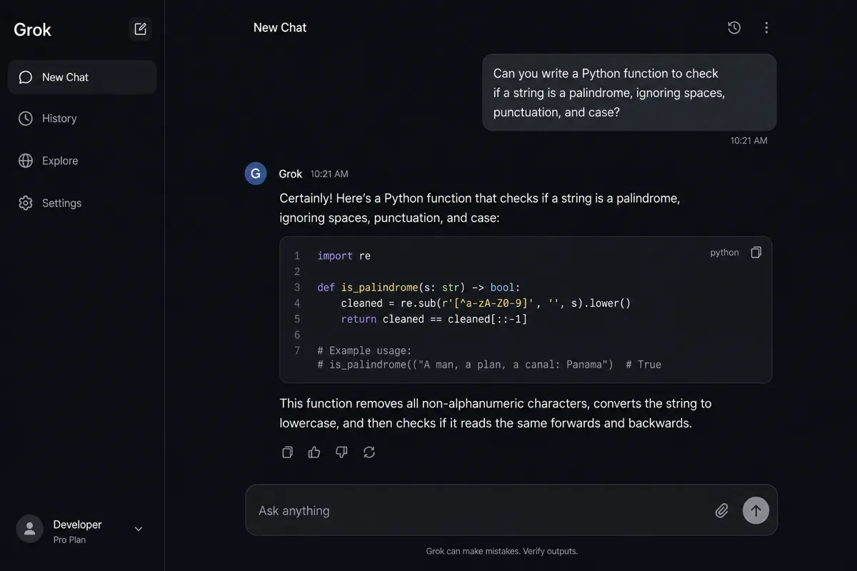Expand the Developer account menu chevron
857x571 pixels.
(139, 529)
